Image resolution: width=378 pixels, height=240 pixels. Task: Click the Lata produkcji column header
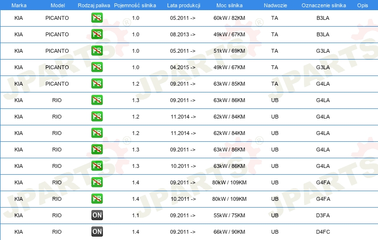[184, 5]
